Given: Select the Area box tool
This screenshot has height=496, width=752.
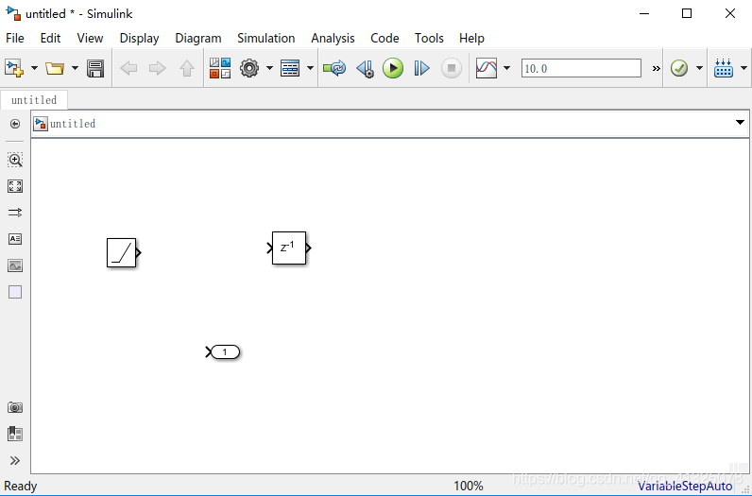Looking at the screenshot, I should 15,292.
